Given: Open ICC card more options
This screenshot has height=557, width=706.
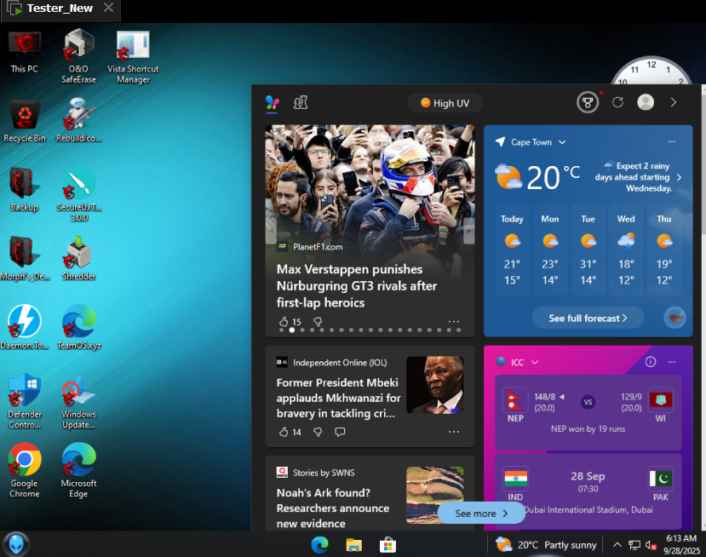Looking at the screenshot, I should 671,362.
